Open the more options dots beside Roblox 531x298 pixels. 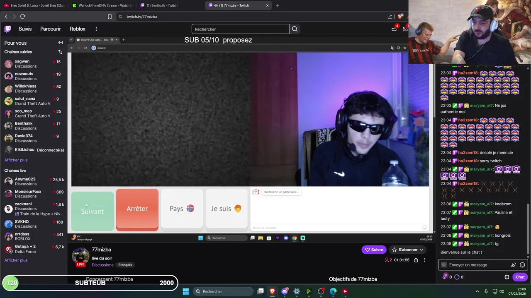[x=96, y=29]
